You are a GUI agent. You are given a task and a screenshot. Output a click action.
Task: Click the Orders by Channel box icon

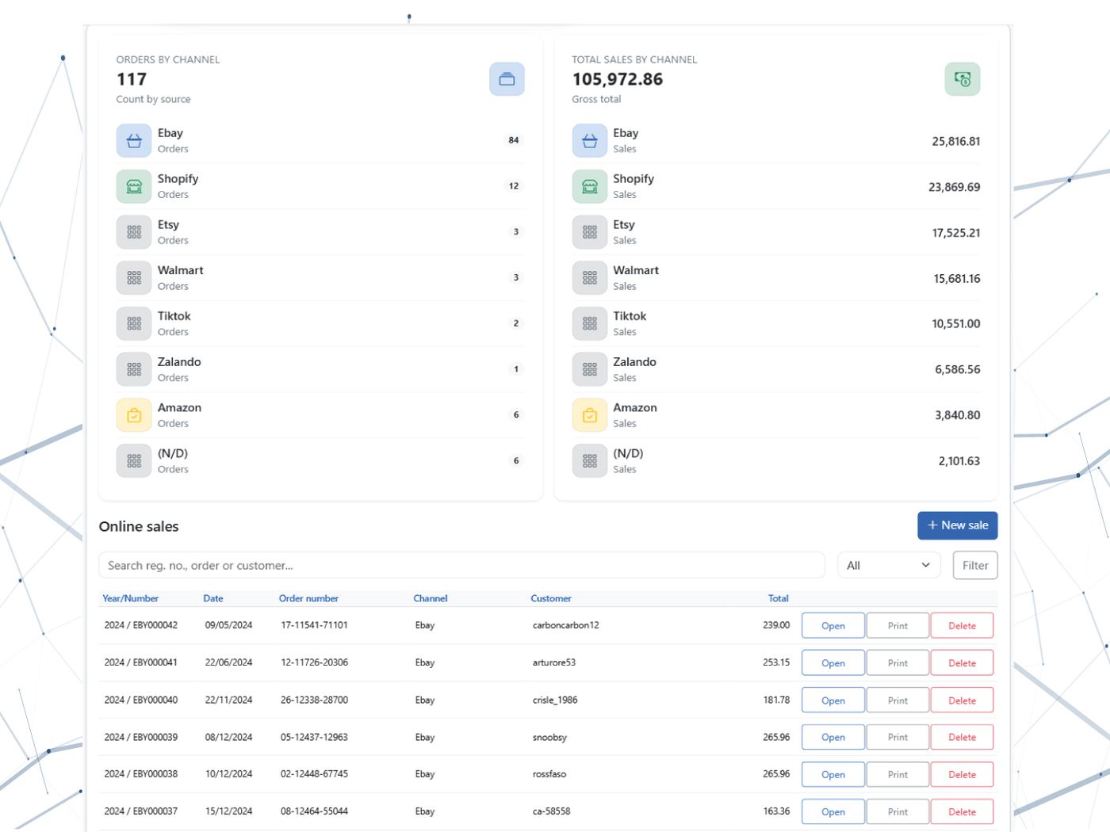[507, 79]
